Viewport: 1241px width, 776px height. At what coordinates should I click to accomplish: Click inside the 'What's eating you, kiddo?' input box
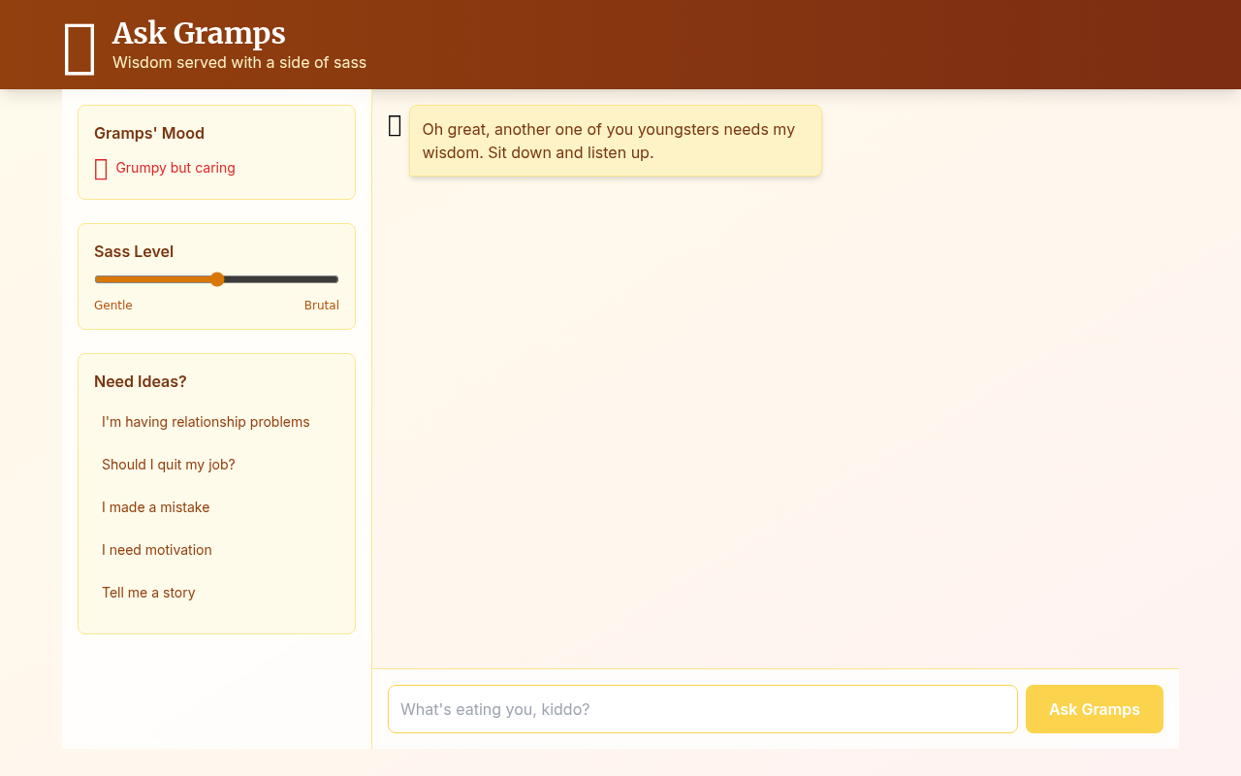(x=702, y=709)
